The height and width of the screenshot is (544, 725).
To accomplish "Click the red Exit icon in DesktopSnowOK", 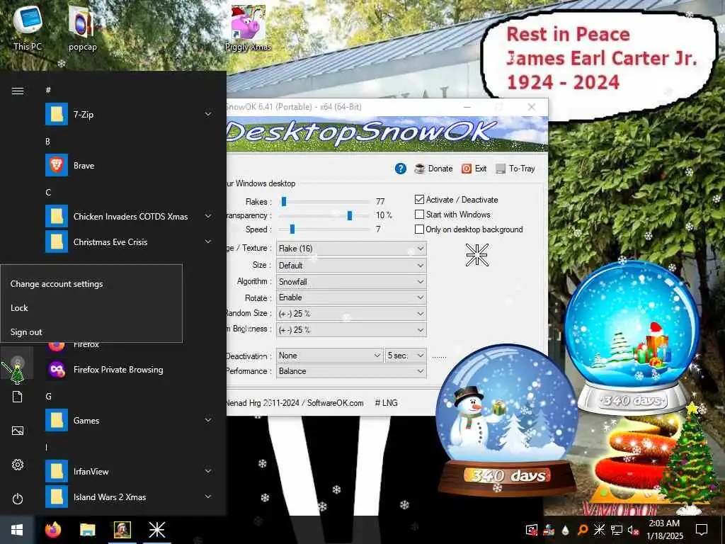I will click(466, 169).
